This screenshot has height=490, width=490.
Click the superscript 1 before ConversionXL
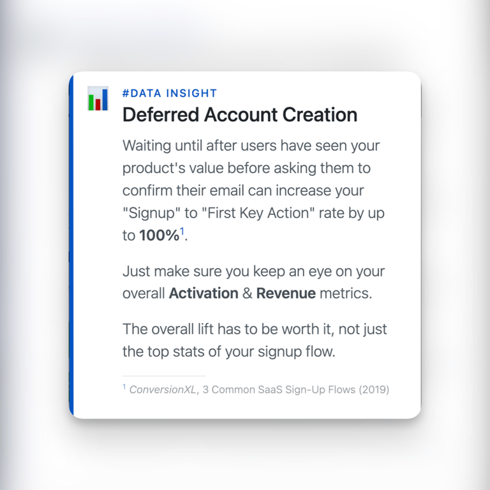pos(124,387)
